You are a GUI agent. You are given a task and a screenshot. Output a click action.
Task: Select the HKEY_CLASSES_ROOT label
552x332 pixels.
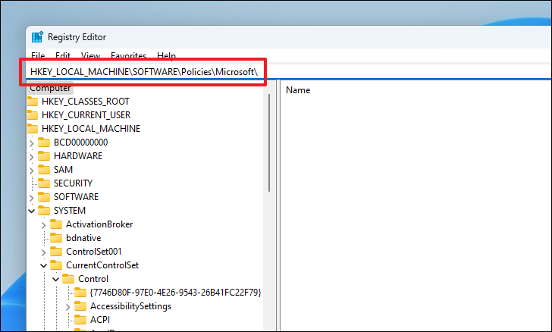pyautogui.click(x=86, y=102)
